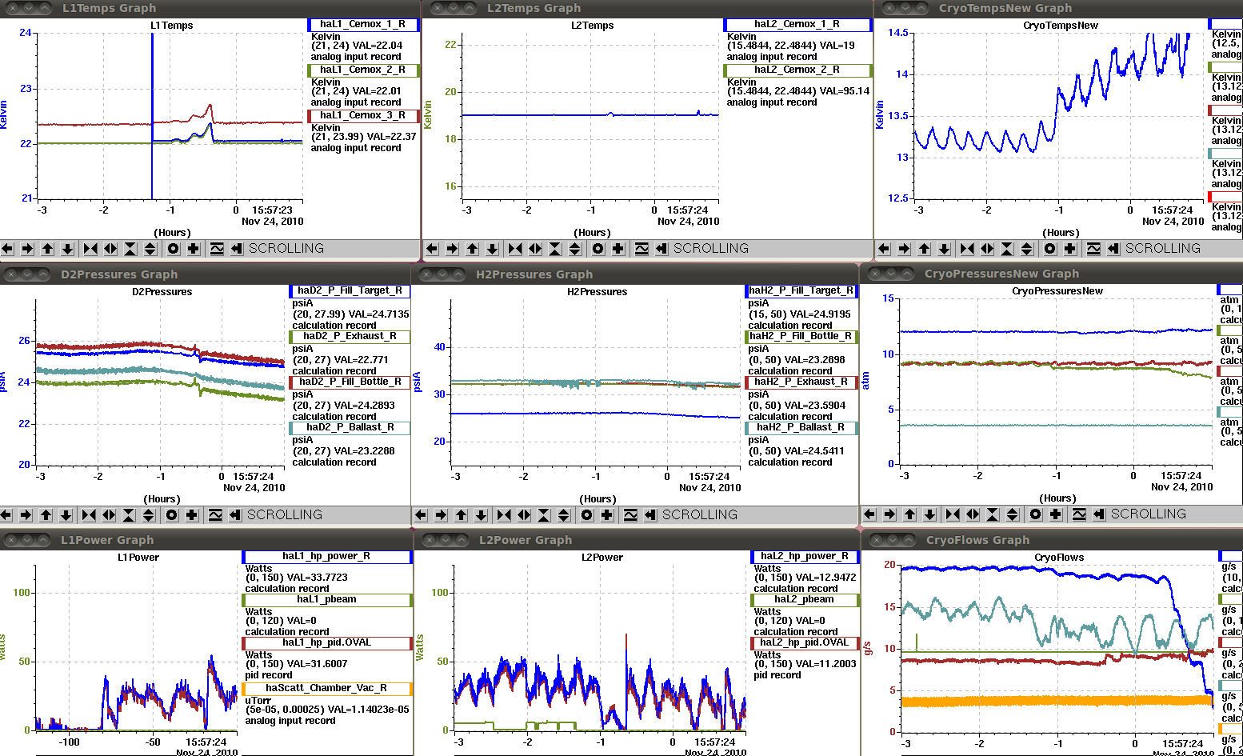Pan left in L2Temps Graph toolbar

(433, 249)
